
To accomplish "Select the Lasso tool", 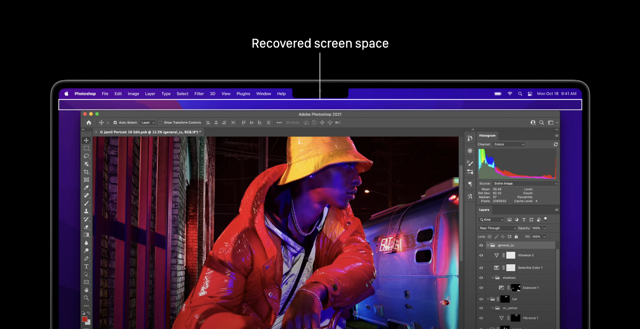I will click(x=86, y=156).
